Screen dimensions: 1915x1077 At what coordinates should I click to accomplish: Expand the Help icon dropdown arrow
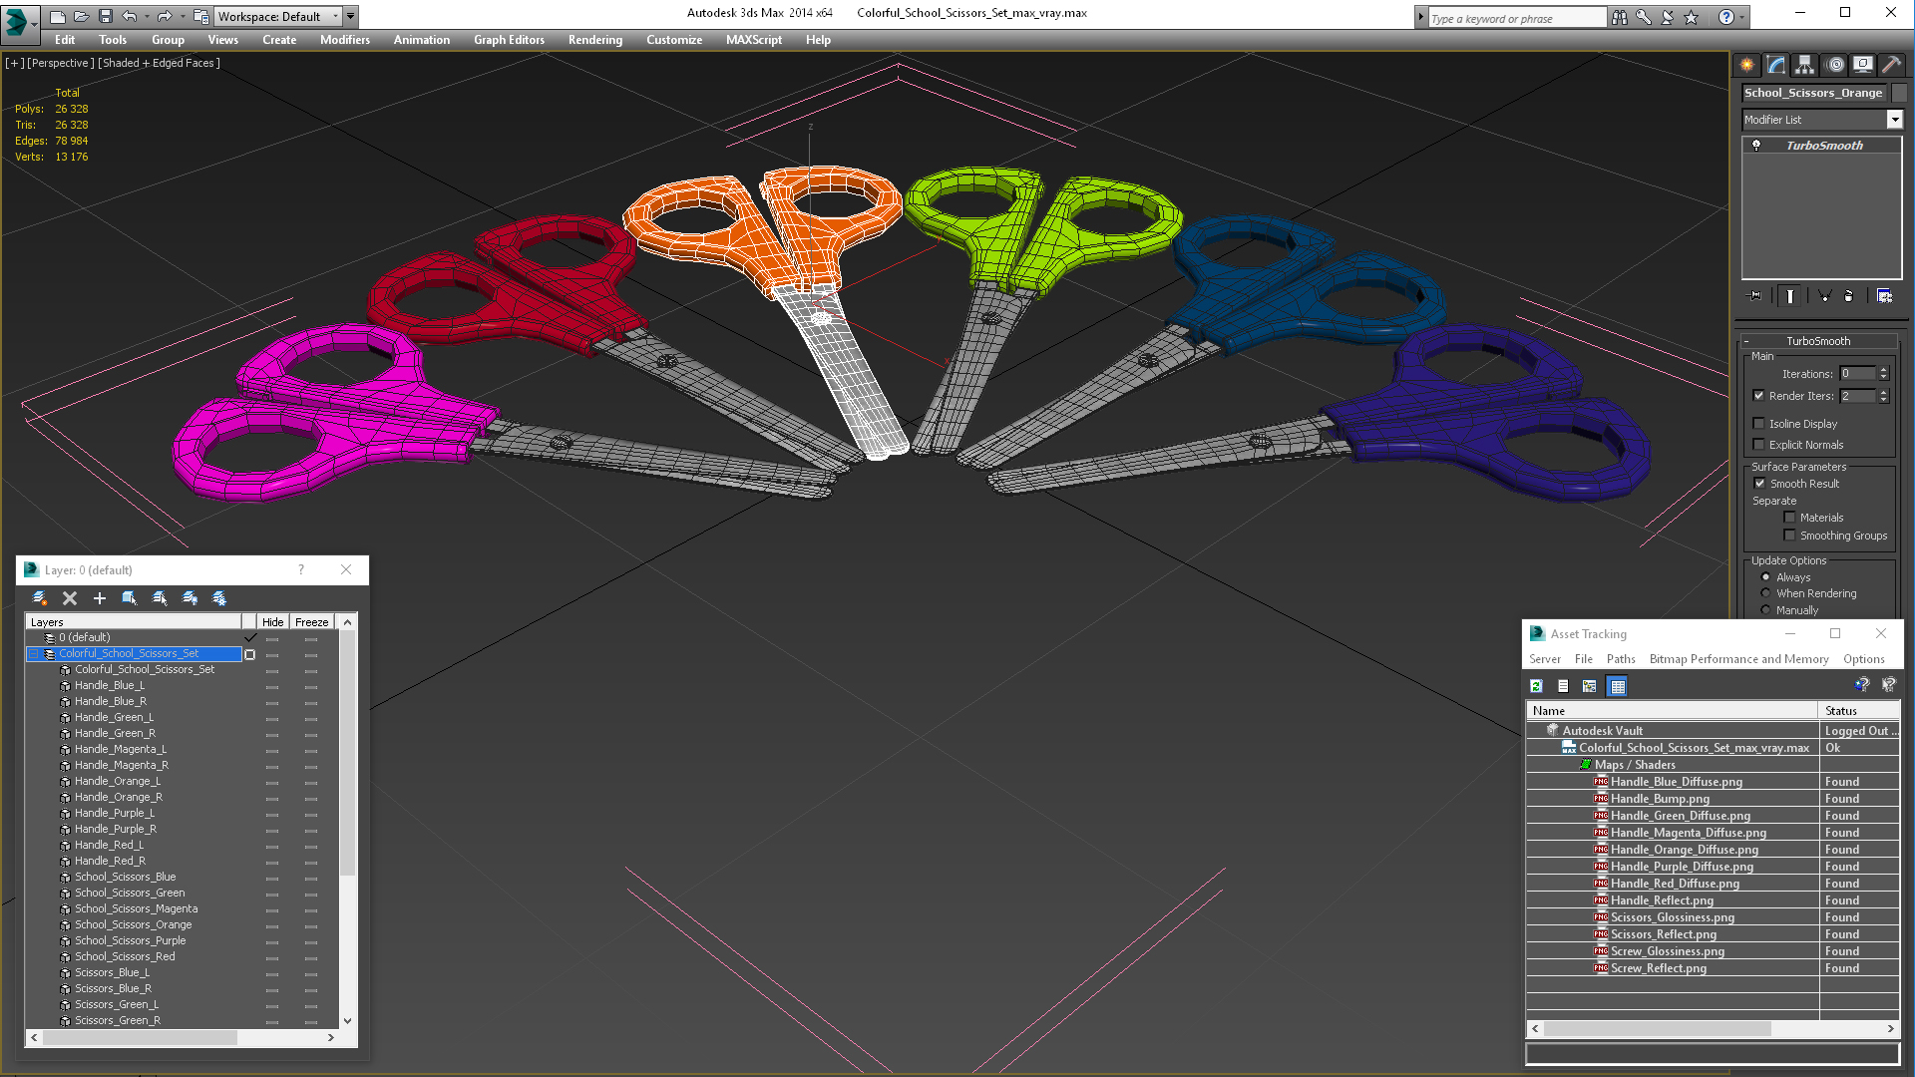pyautogui.click(x=1742, y=18)
